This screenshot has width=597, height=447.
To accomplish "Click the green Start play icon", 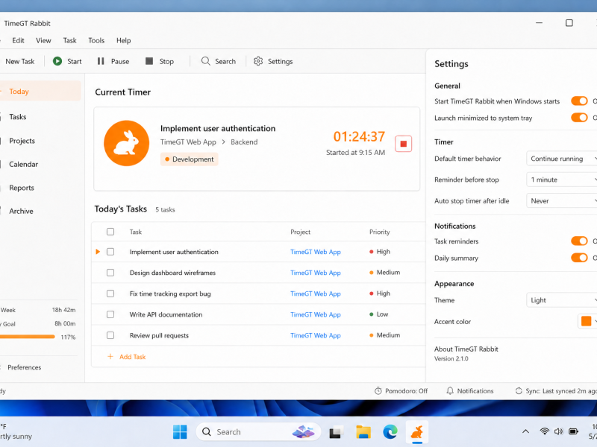I will pos(57,61).
